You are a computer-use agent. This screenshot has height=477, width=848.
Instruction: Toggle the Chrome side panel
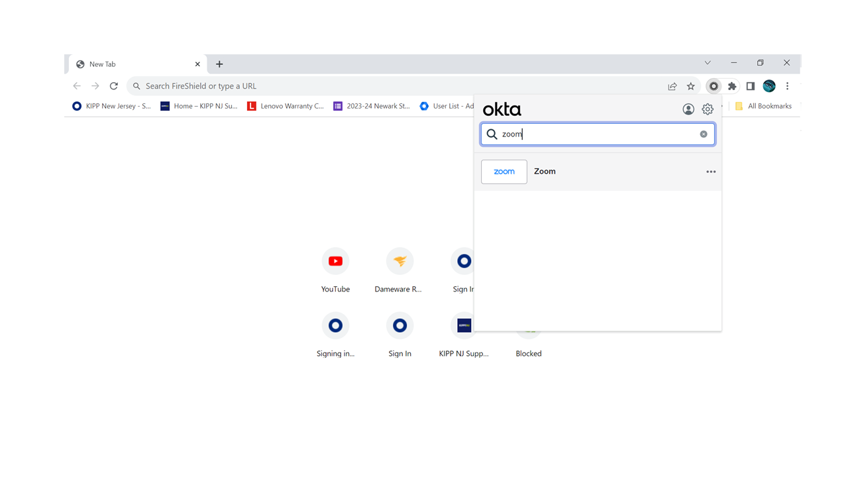(x=751, y=86)
